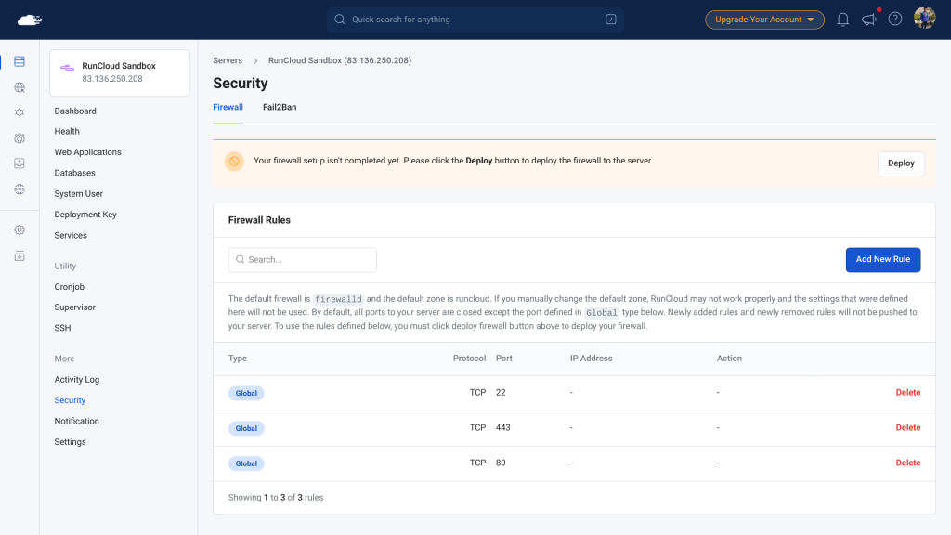Expand Upgrade Your Account dropdown
951x535 pixels.
click(764, 20)
